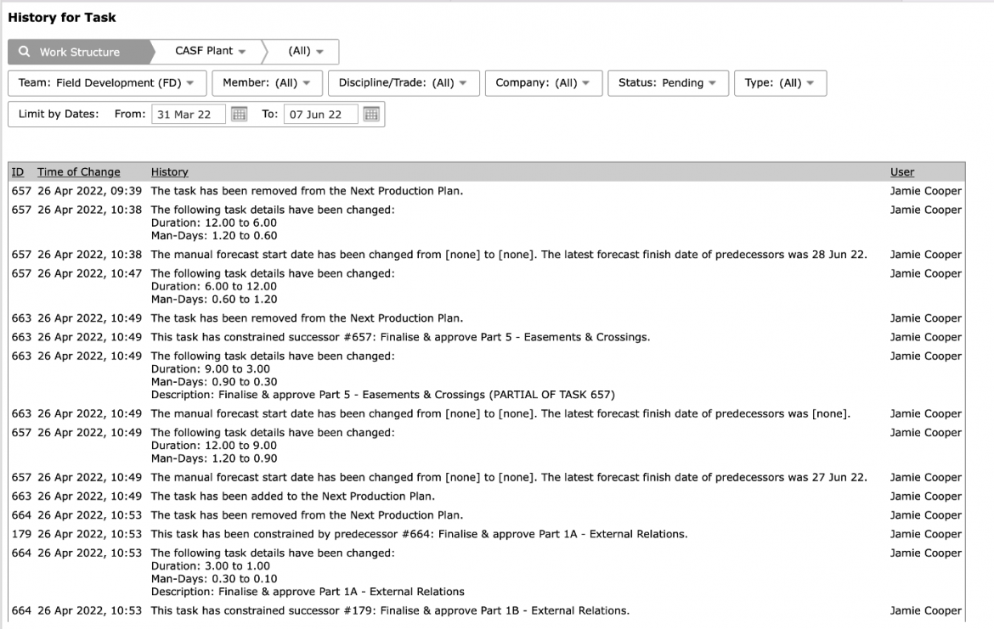This screenshot has width=994, height=629.
Task: Open the Discipline/Trade filter dropdown
Action: pyautogui.click(x=404, y=83)
